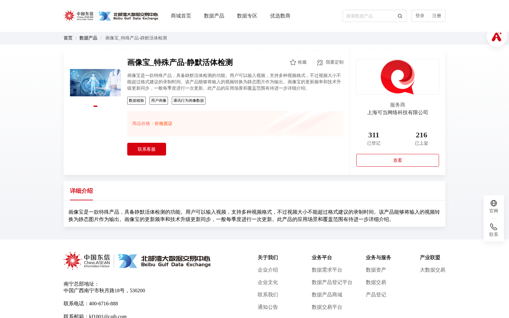Screen dimensions: 509x318
Task: Open footer link 数据需求平台
Action: [x=327, y=270]
